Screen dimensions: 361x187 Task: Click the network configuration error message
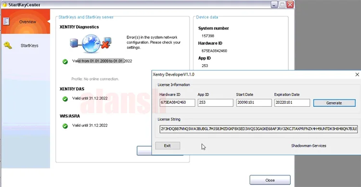tap(154, 42)
